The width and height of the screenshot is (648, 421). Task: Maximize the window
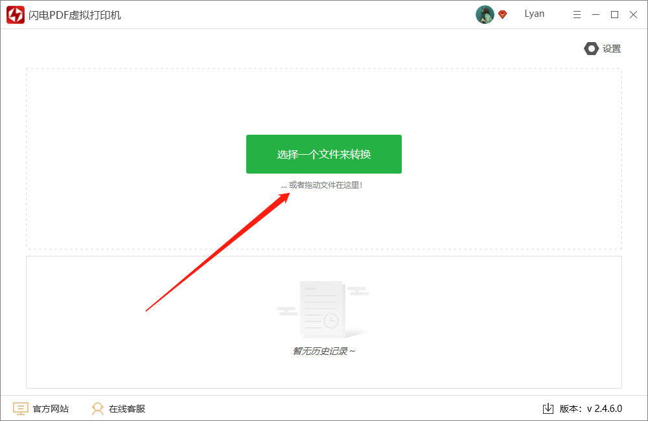(614, 15)
